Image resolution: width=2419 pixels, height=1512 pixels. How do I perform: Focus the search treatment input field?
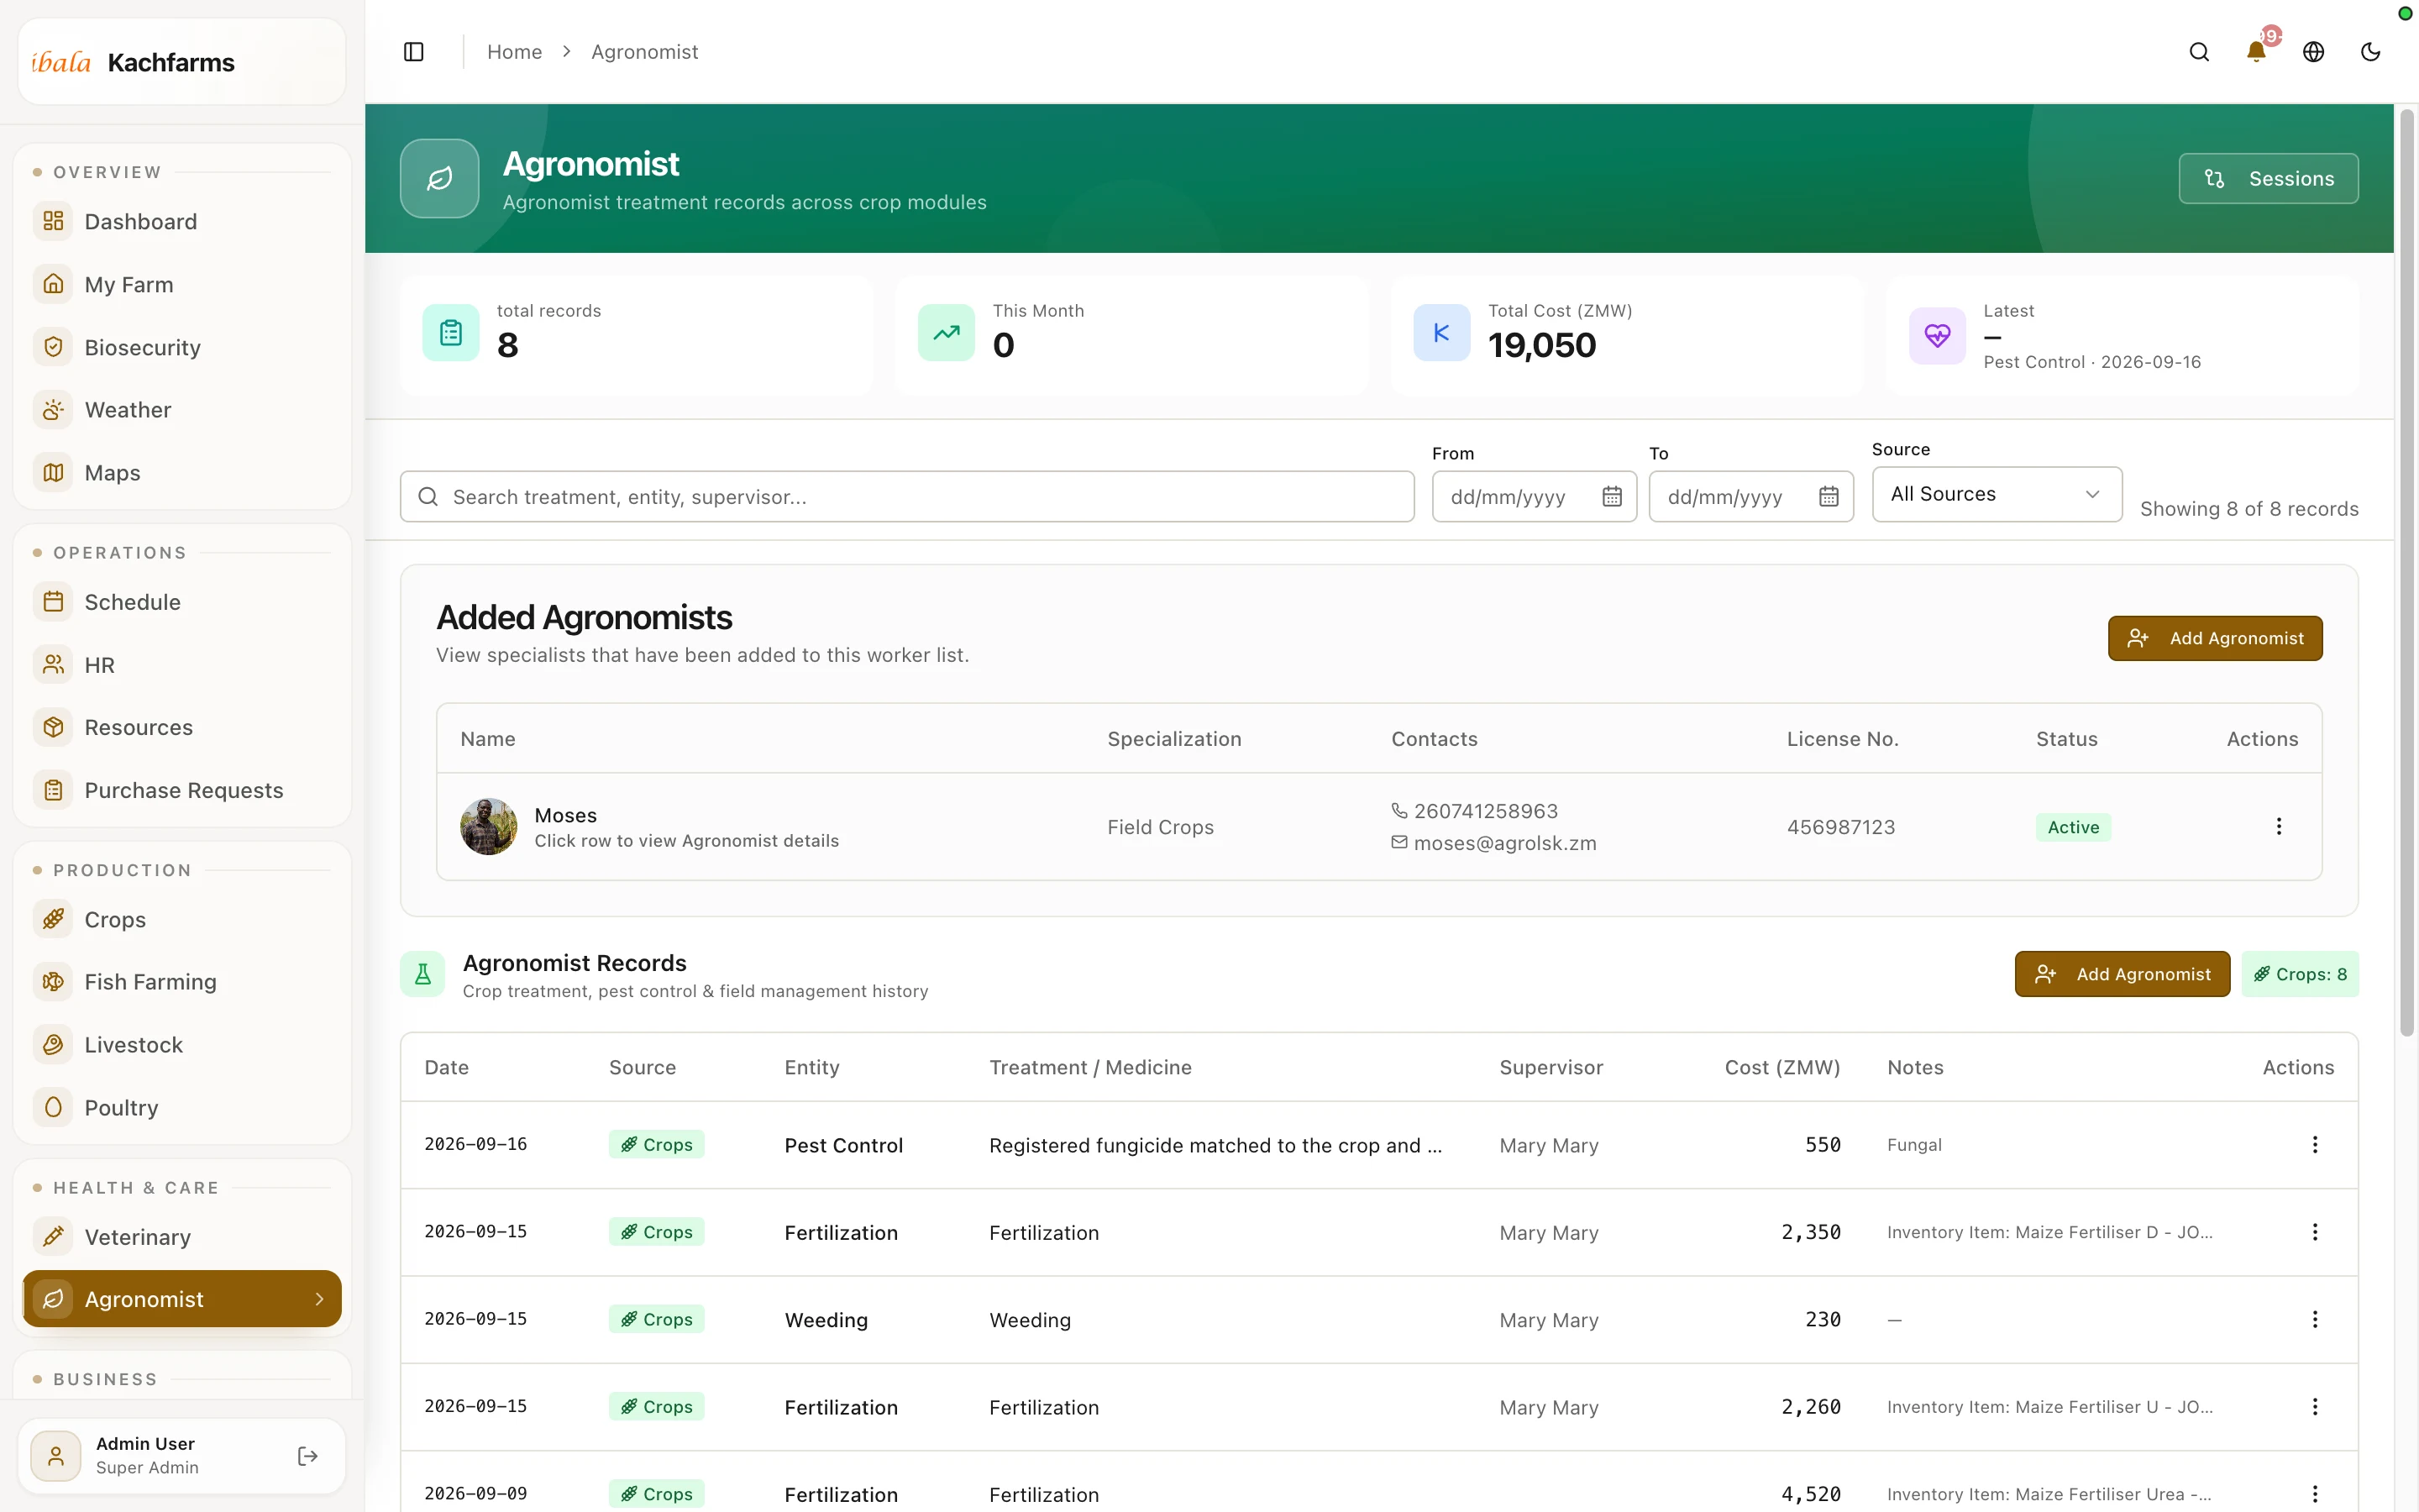point(906,497)
